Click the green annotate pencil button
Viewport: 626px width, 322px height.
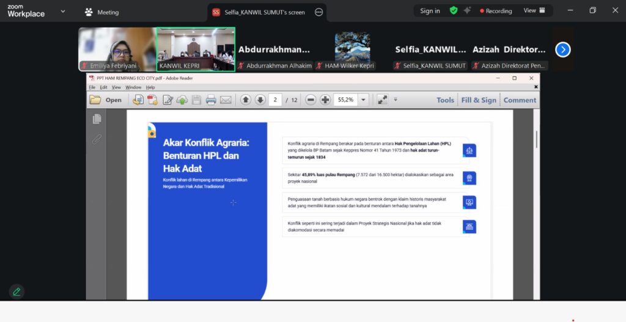(17, 291)
